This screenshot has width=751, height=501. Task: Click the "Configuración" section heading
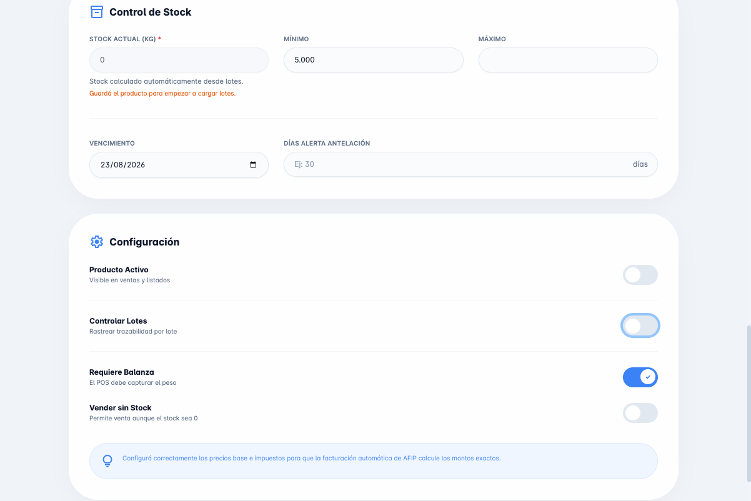tap(144, 242)
